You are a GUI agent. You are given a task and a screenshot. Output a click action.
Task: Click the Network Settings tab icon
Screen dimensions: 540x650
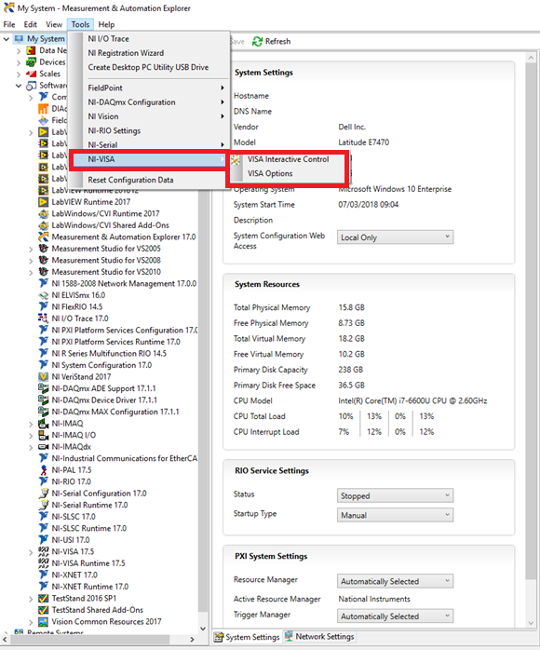click(289, 636)
